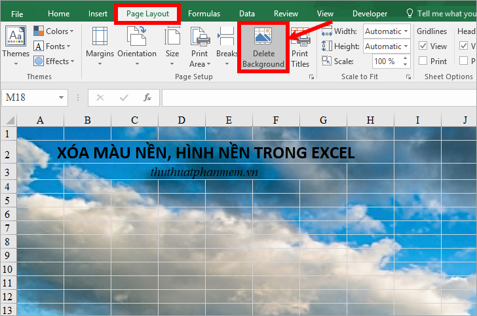477x316 pixels.
Task: Open the Name Box dropdown arrow
Action: (x=61, y=97)
